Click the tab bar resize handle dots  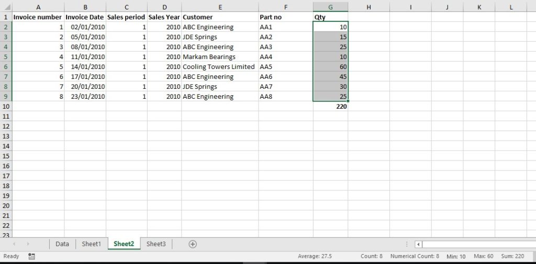(x=406, y=244)
